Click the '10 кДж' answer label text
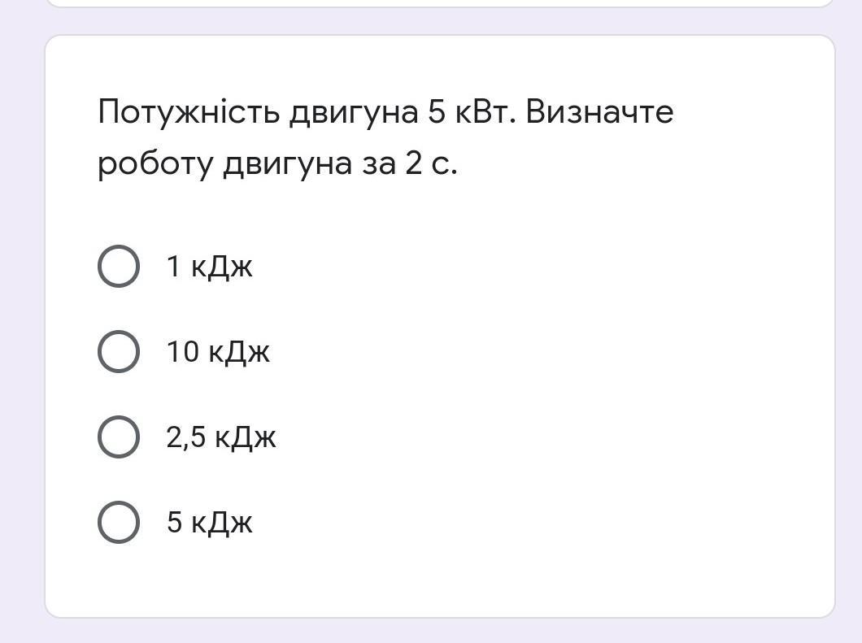The width and height of the screenshot is (862, 643). tap(218, 352)
